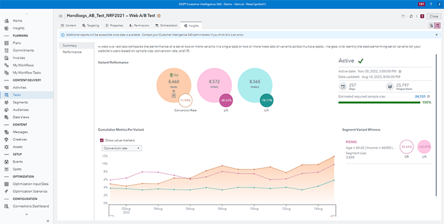Image resolution: width=444 pixels, height=224 pixels.
Task: Uncheck Show value markers checkbox
Action: click(102, 140)
